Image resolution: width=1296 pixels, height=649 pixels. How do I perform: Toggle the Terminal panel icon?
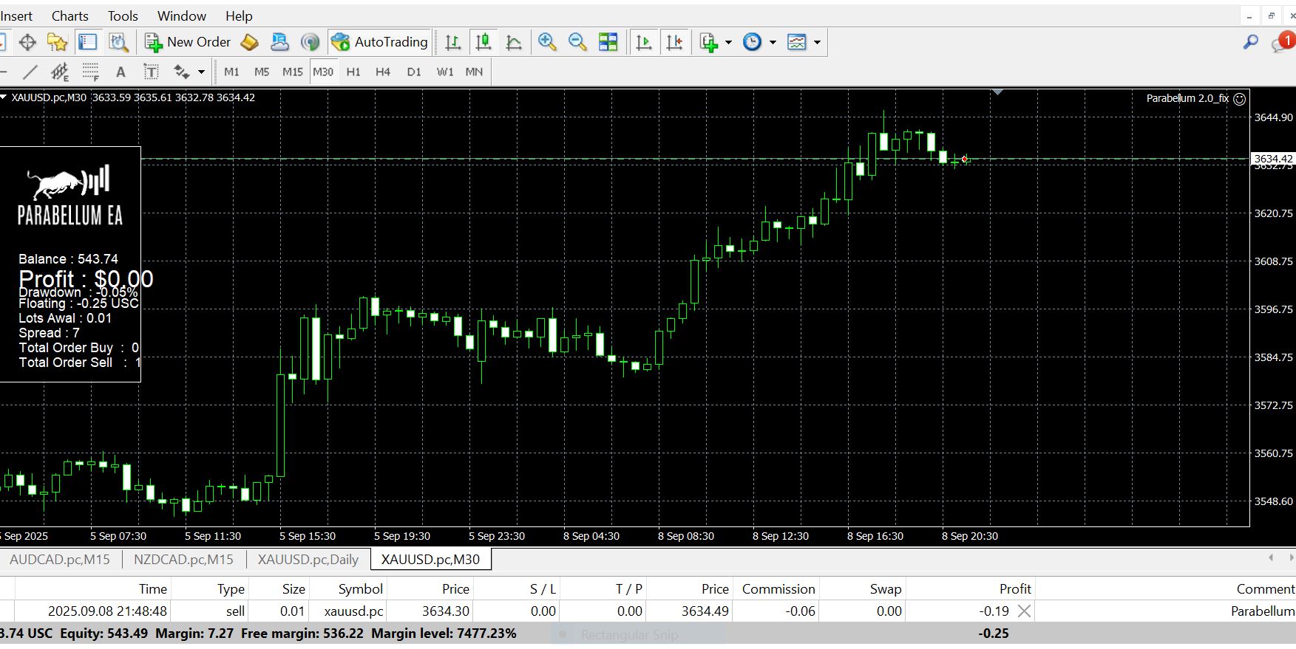point(88,42)
